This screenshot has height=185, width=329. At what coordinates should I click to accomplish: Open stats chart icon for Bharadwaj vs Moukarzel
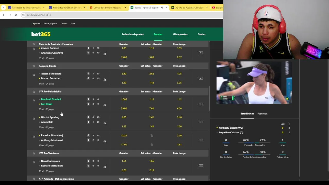tap(105, 141)
